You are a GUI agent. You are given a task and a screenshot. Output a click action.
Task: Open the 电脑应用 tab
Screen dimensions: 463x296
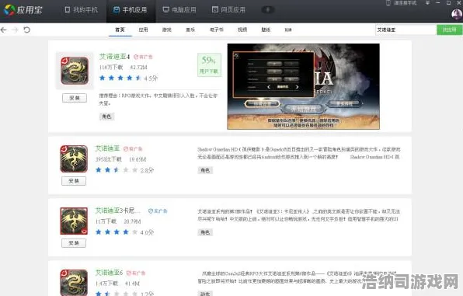coord(179,10)
